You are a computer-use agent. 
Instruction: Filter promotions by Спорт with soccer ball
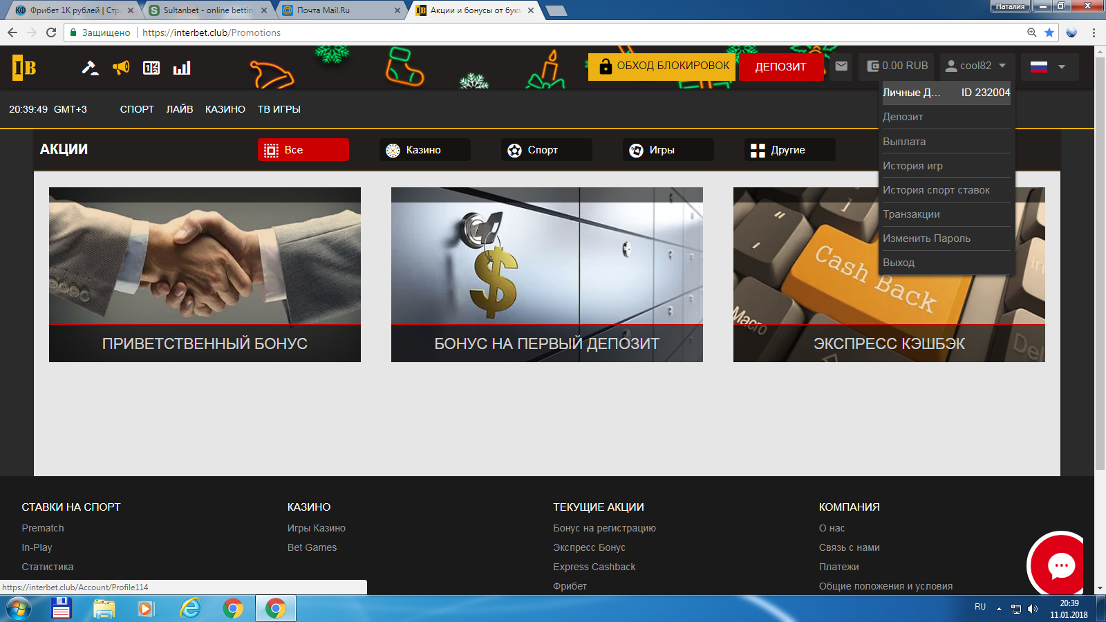coord(547,150)
